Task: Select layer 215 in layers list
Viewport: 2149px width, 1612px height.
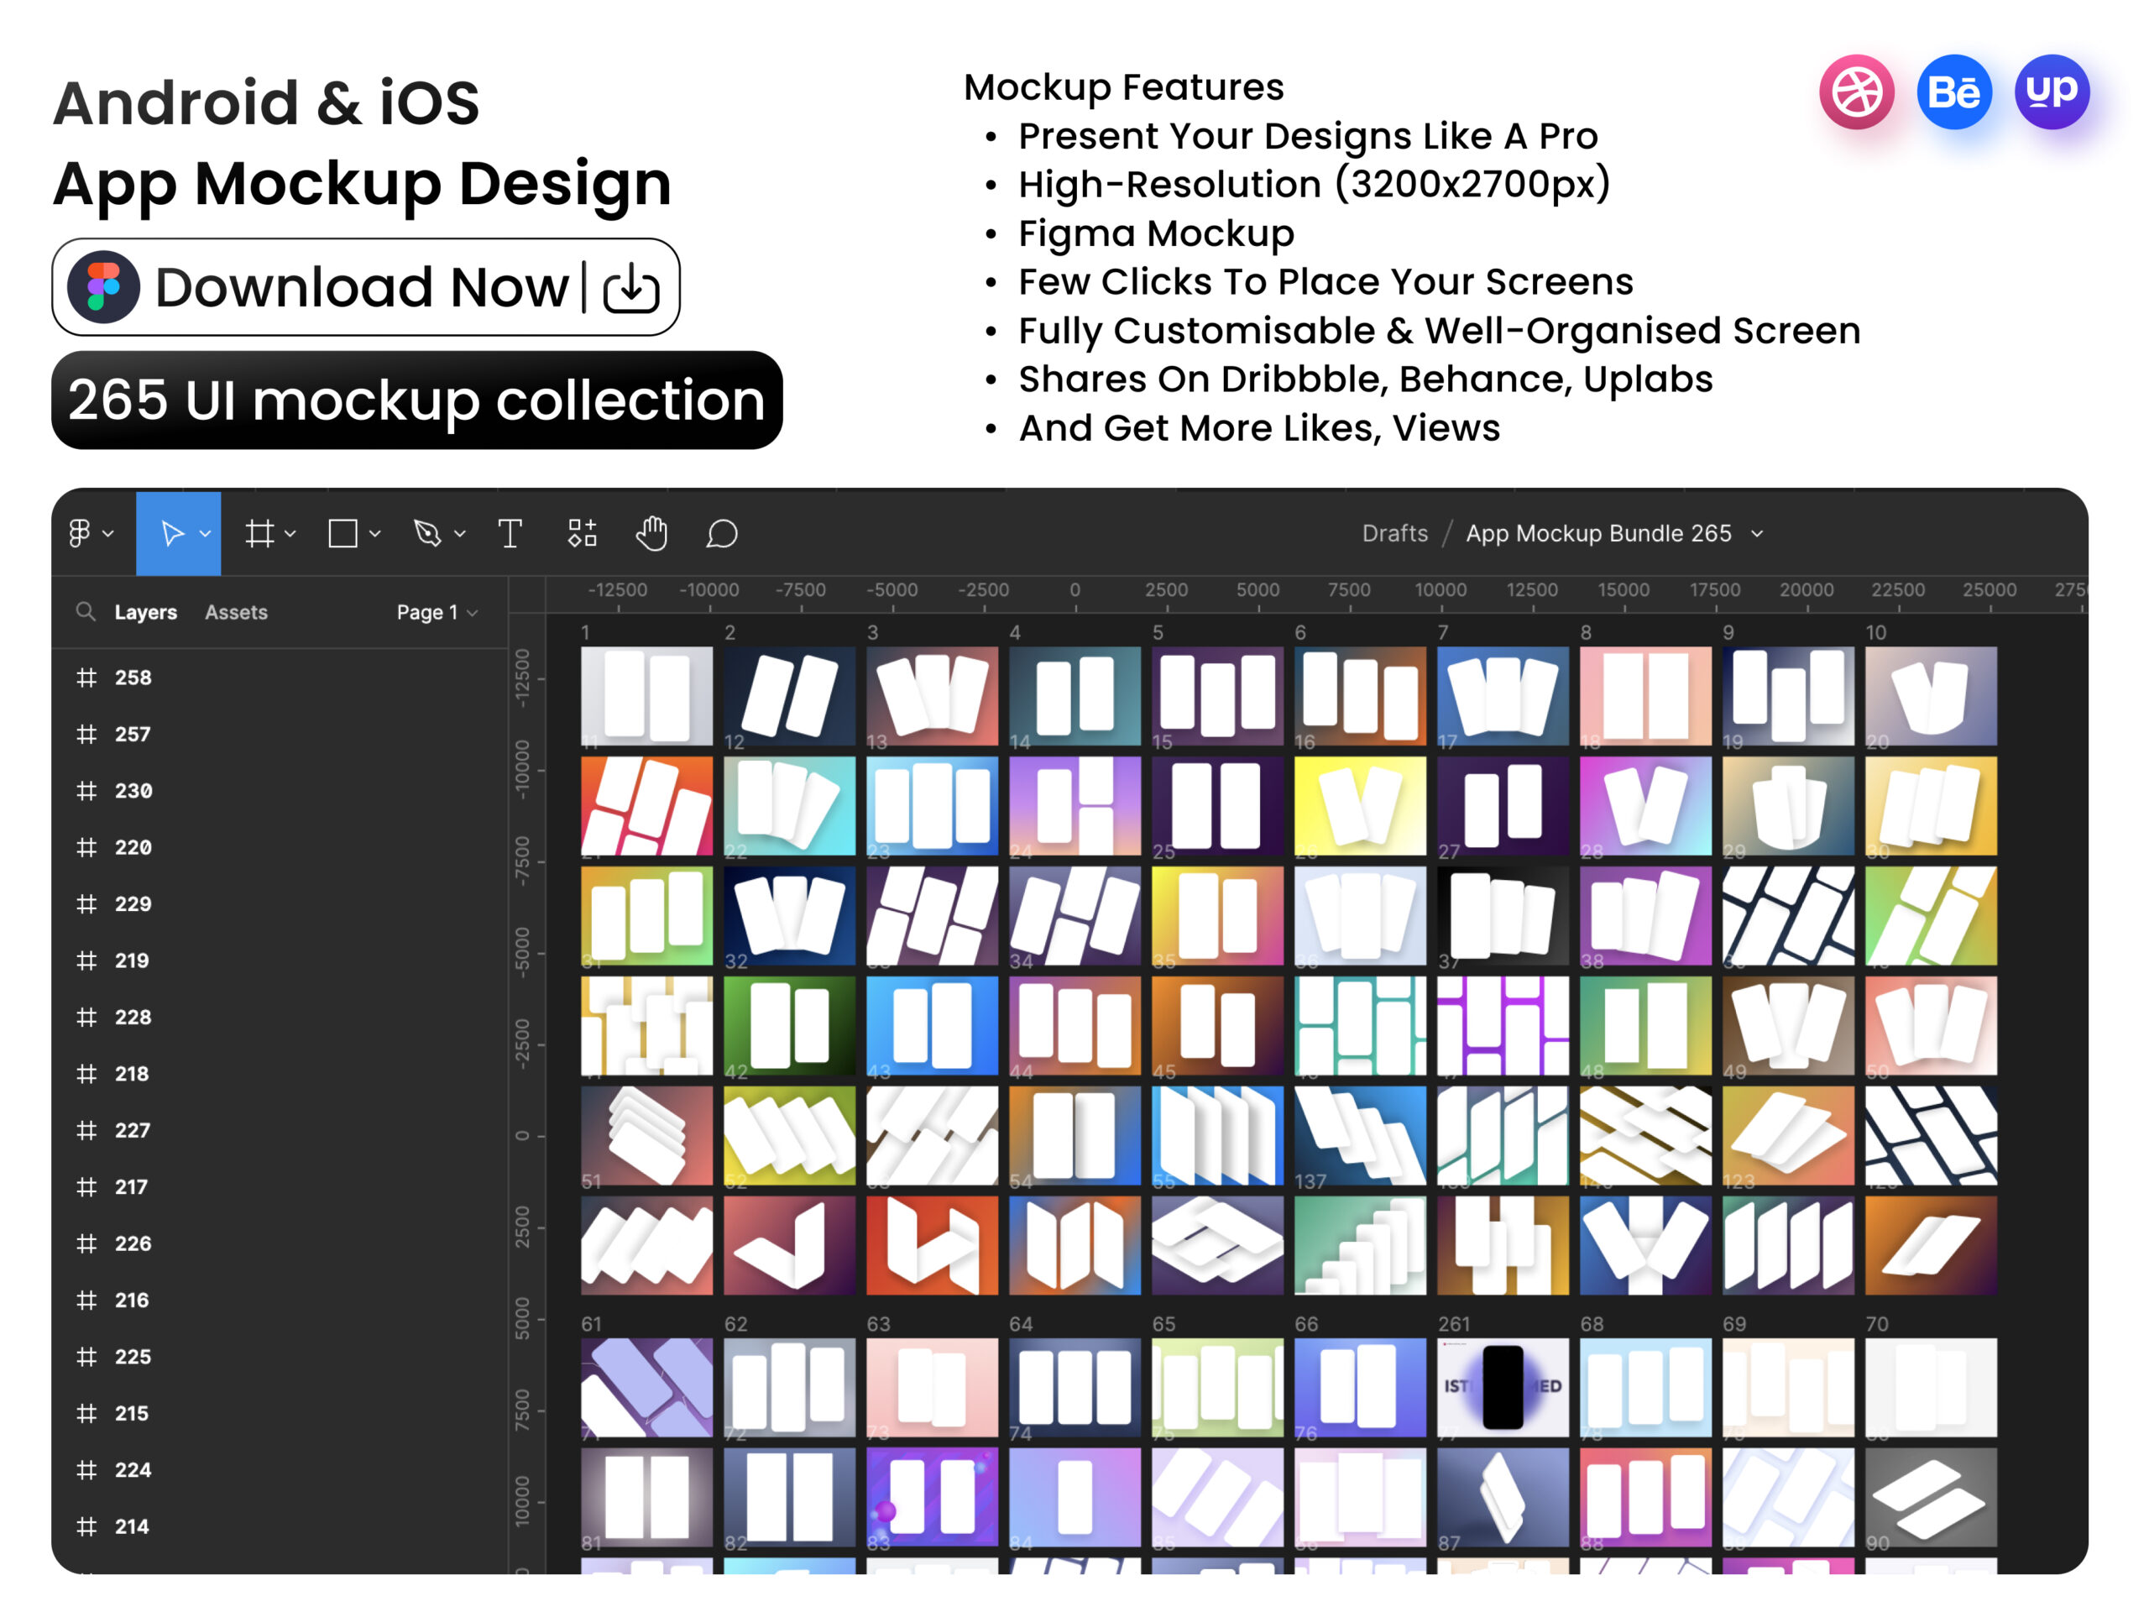Action: [280, 1413]
